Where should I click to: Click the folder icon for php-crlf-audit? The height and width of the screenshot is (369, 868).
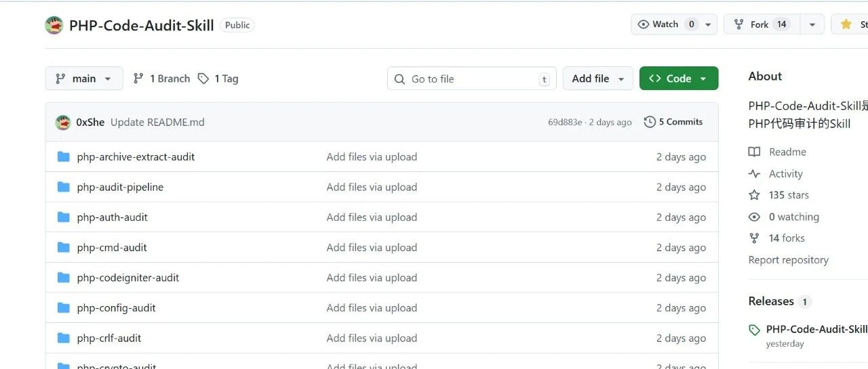(64, 338)
